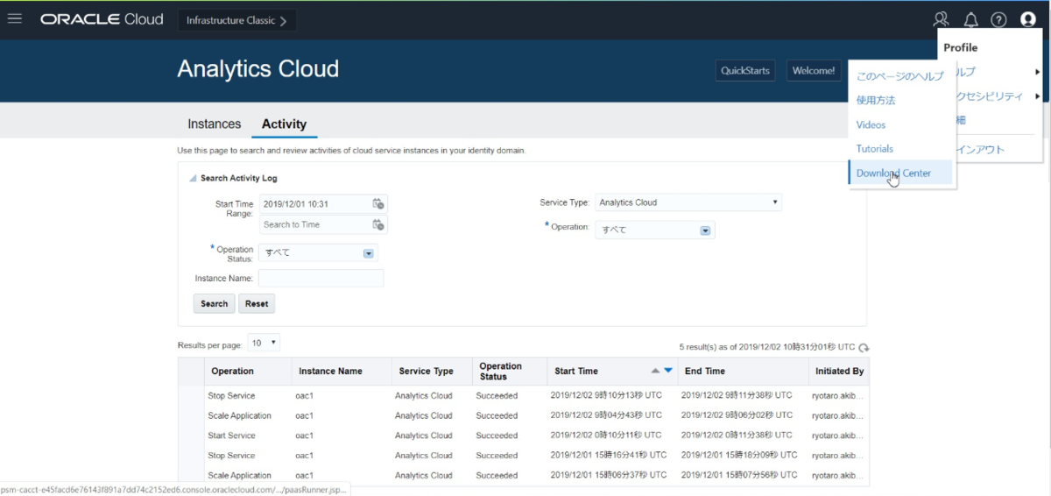Screen dimensions: 1051x496
Task: Sort by Operation column header
Action: 232,371
